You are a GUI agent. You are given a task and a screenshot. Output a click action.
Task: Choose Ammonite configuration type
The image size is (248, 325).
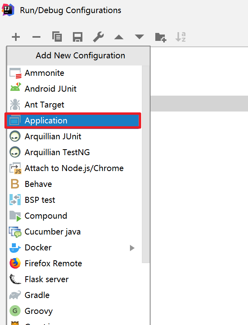(44, 73)
